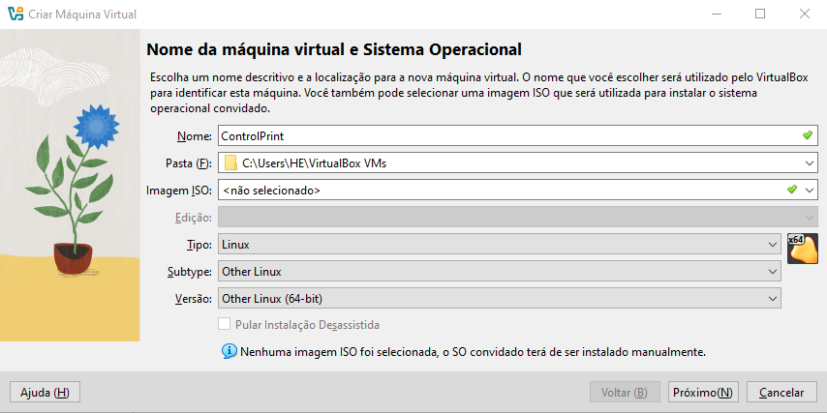This screenshot has height=413, width=827.
Task: Expand the Versão dropdown Other Linux (64-bit)
Action: (x=772, y=299)
